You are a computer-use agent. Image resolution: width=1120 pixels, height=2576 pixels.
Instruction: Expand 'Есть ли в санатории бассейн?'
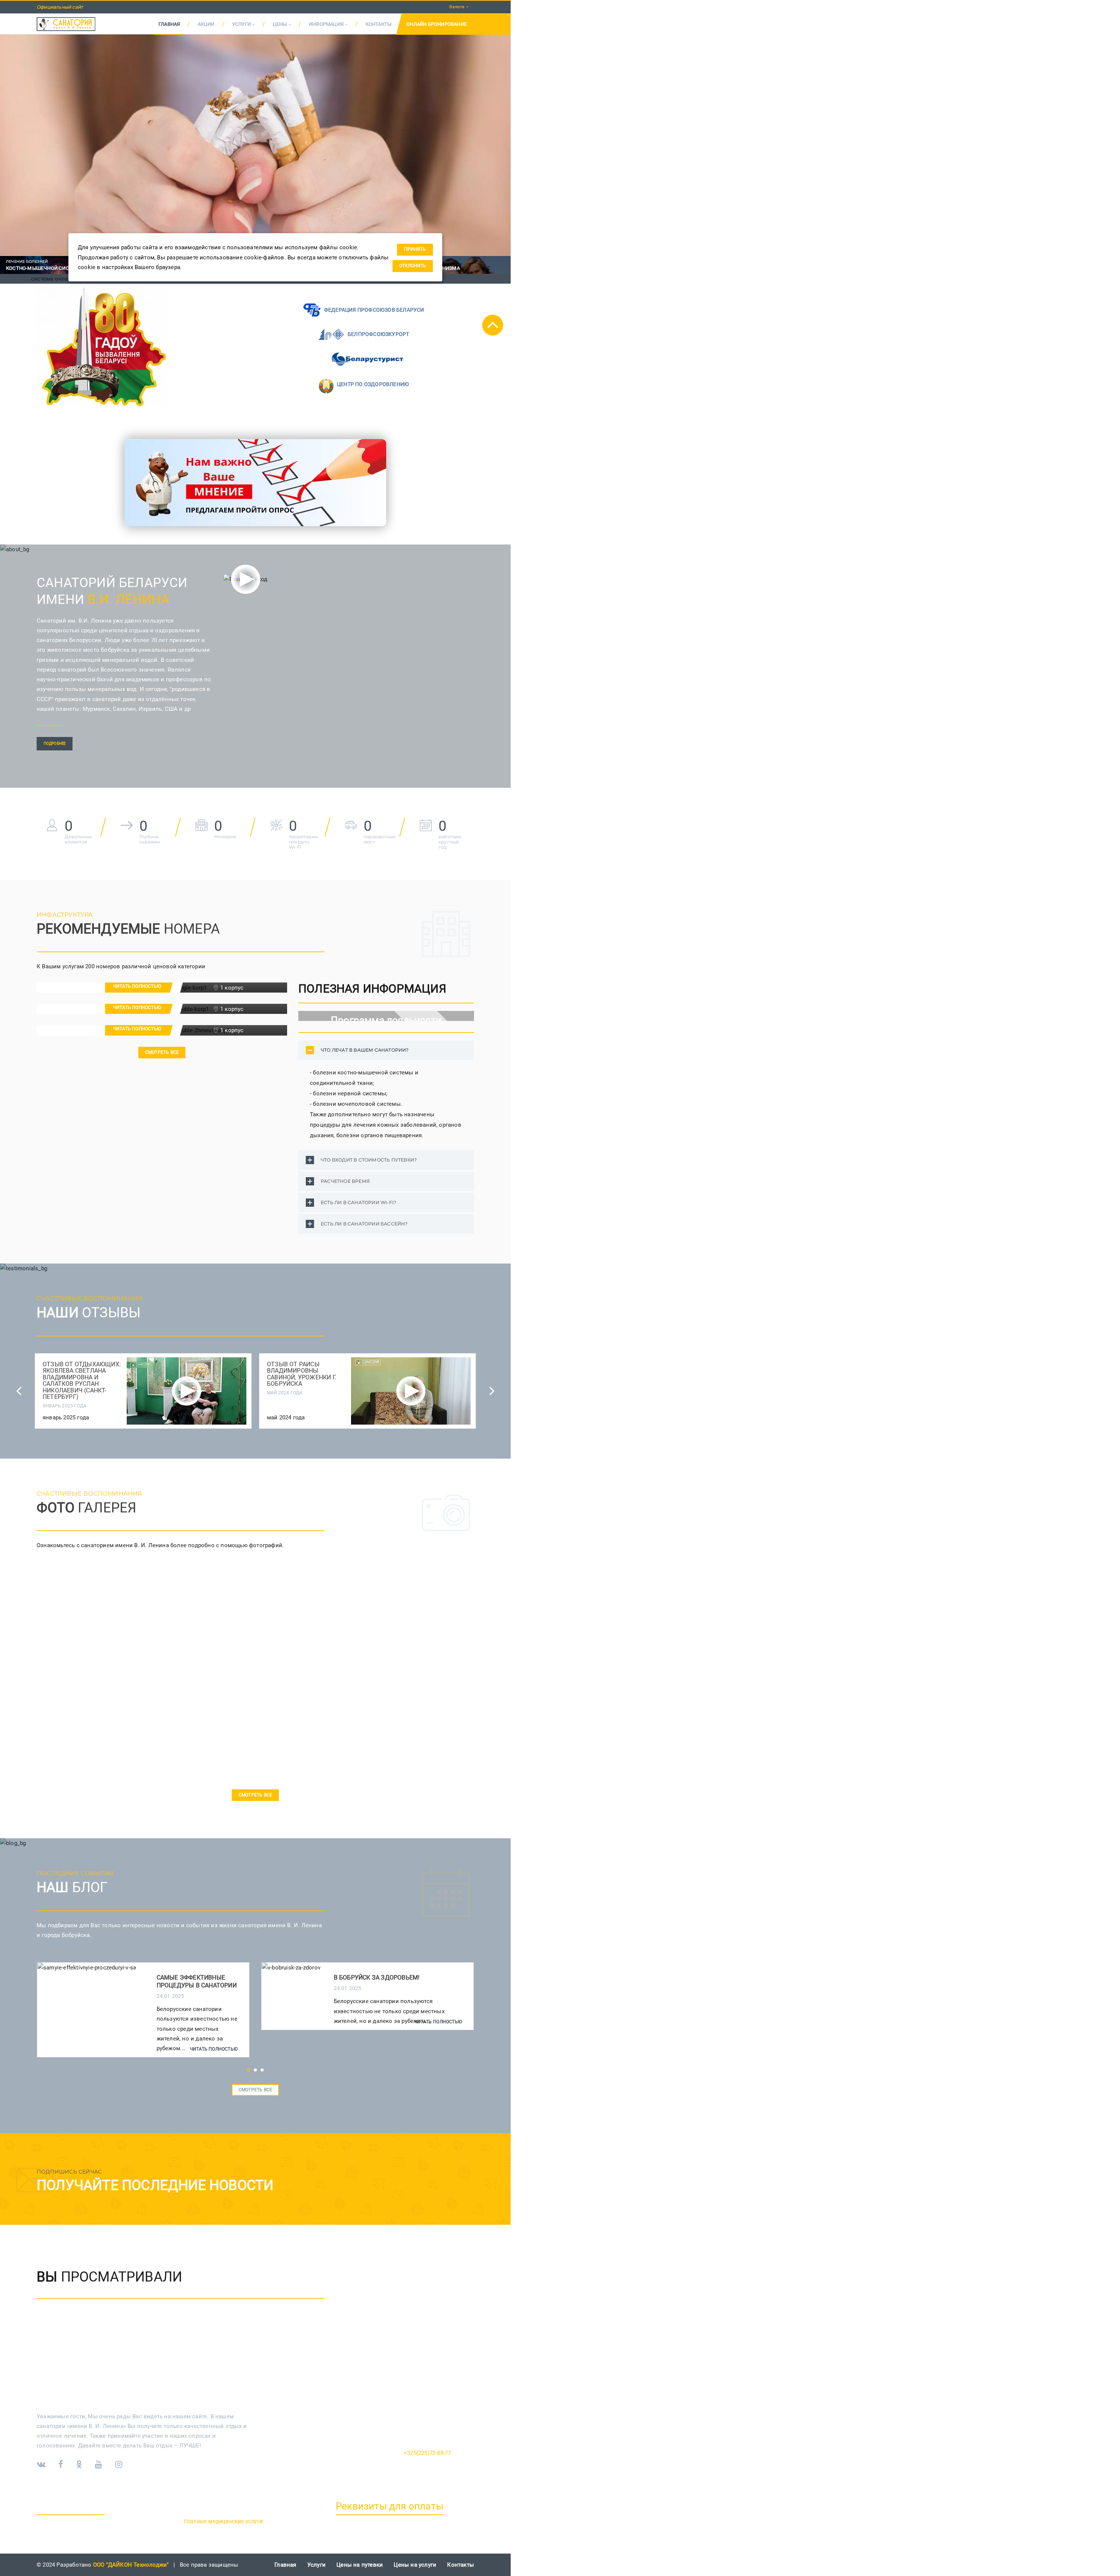click(x=386, y=1223)
